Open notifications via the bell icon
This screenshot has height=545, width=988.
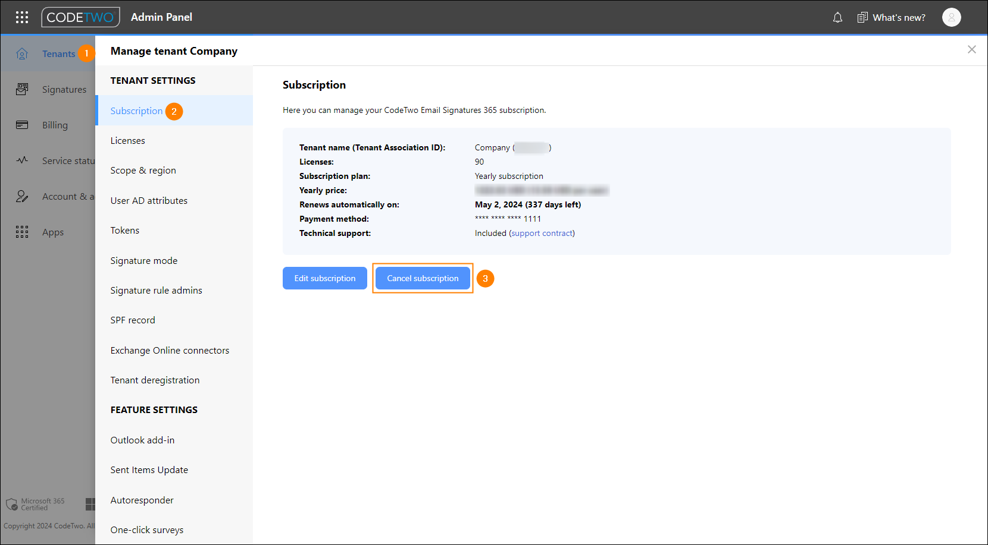[837, 17]
